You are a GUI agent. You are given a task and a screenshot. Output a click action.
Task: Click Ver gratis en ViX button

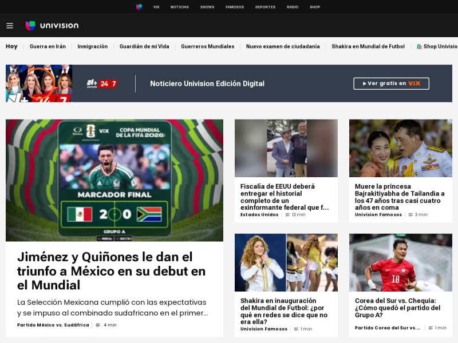click(391, 83)
